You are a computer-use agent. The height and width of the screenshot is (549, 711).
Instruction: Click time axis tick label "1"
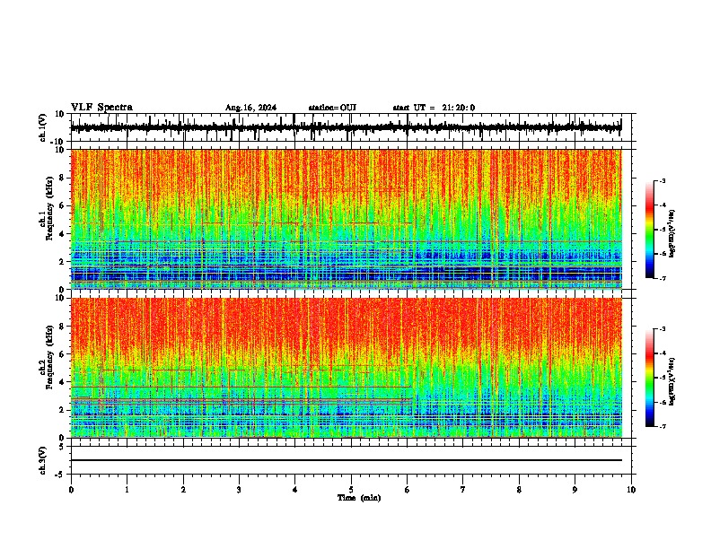[x=127, y=490]
